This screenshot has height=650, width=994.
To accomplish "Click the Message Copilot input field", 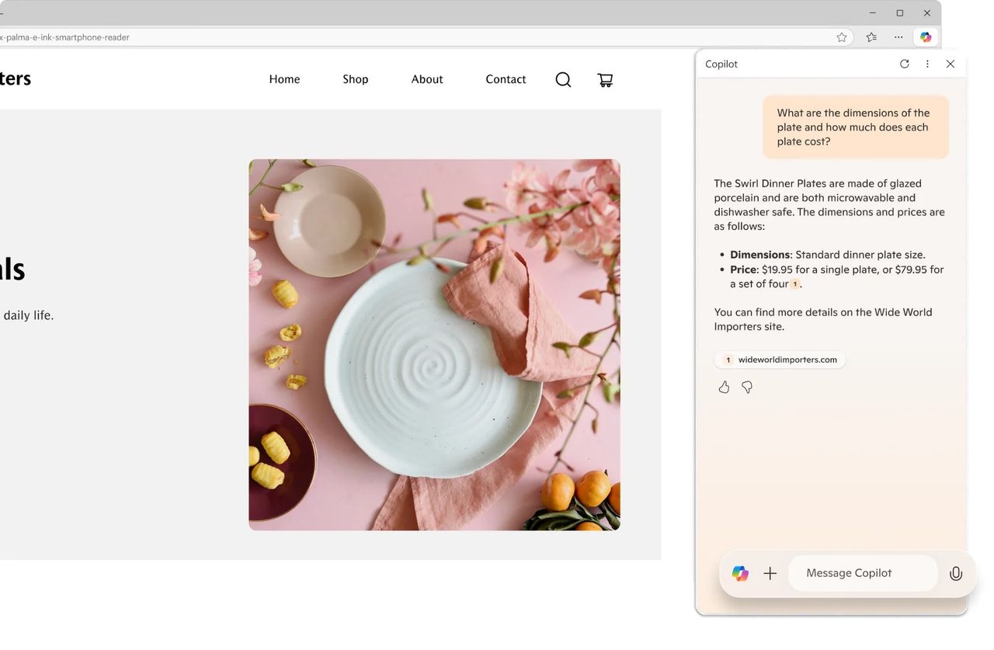I will click(x=862, y=573).
